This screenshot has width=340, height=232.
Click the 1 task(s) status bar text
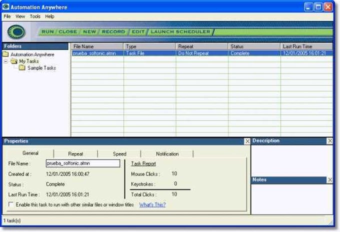click(12, 220)
